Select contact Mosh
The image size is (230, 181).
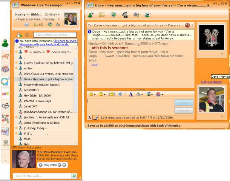(x=44, y=139)
